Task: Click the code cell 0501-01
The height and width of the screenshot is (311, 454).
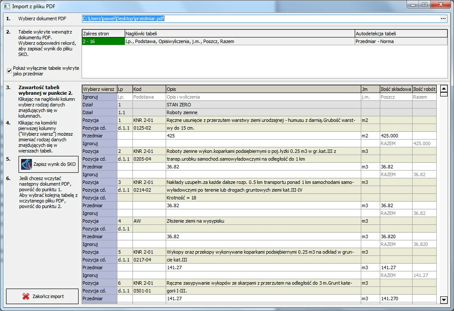Action: (x=149, y=291)
